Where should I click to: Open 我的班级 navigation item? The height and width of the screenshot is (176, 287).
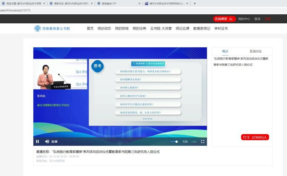pyautogui.click(x=122, y=29)
